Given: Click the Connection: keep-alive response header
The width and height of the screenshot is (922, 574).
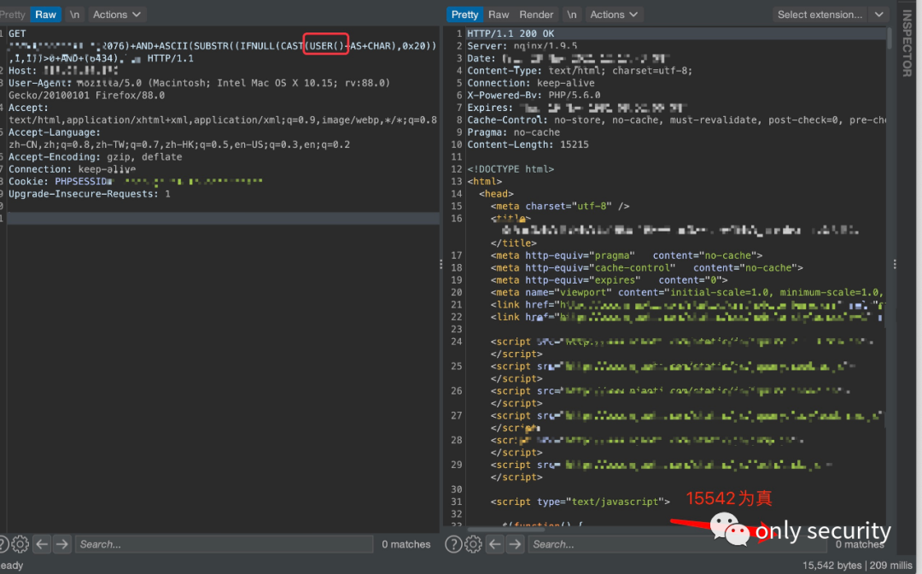Looking at the screenshot, I should click(530, 83).
